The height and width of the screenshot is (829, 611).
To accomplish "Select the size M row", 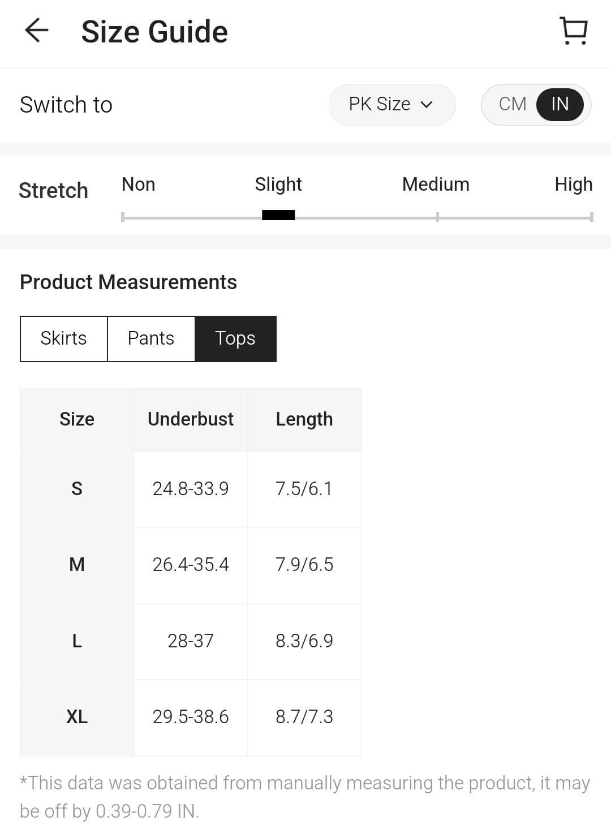I will pyautogui.click(x=77, y=565).
